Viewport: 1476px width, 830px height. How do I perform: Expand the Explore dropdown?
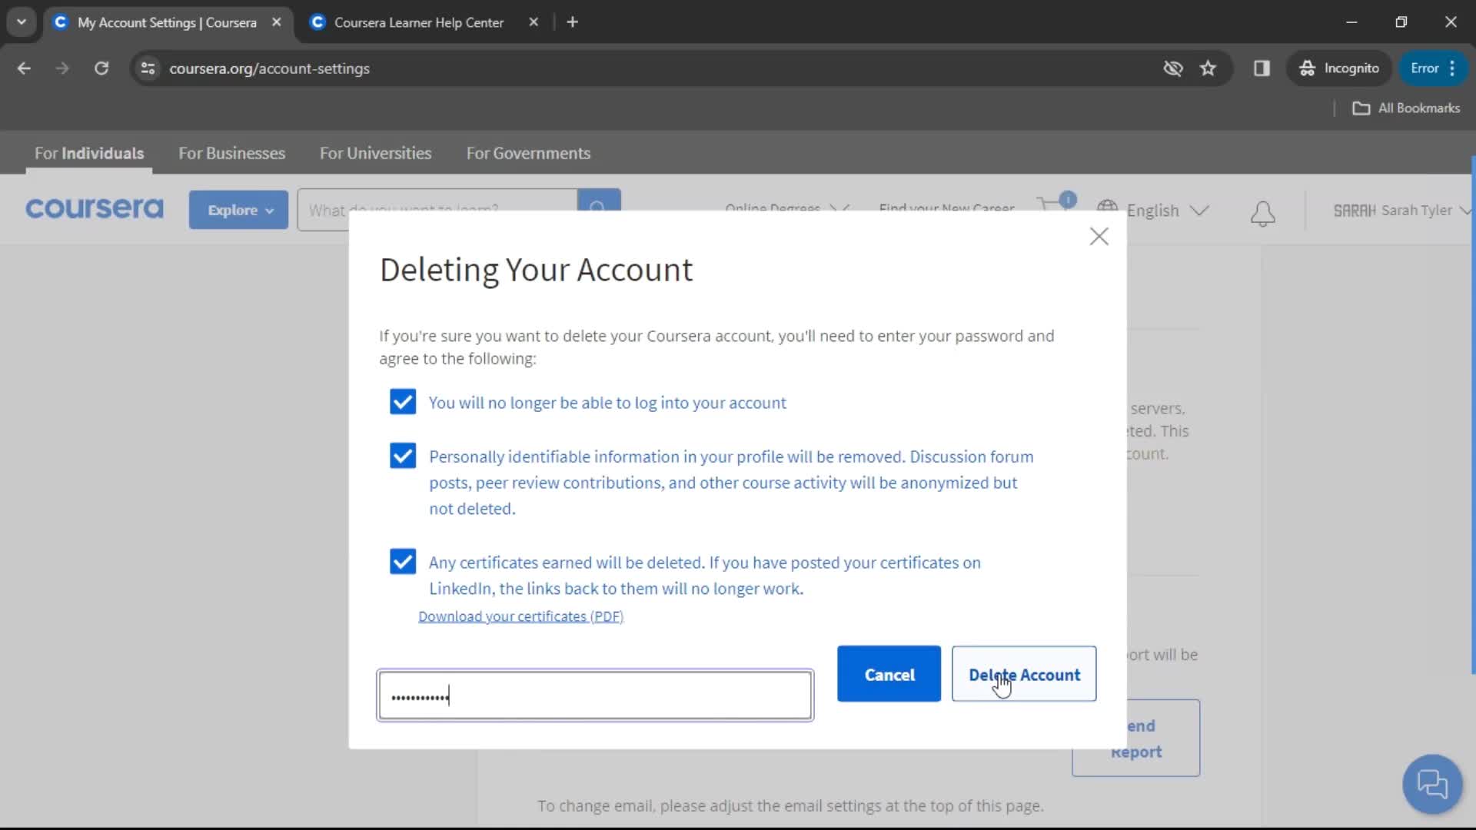click(x=238, y=210)
